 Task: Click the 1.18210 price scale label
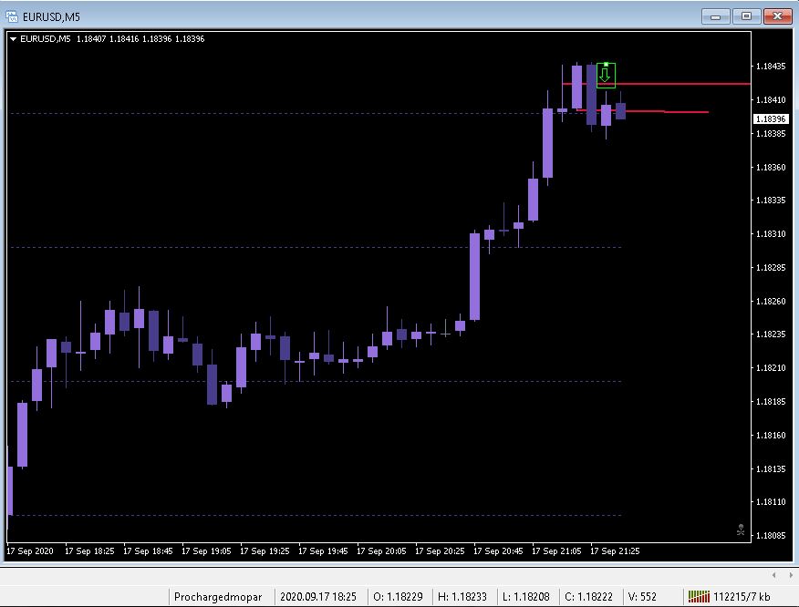pyautogui.click(x=771, y=367)
